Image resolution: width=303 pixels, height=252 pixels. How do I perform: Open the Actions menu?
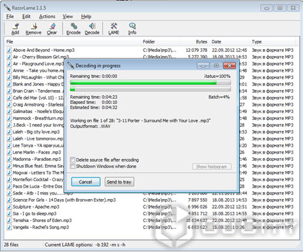tap(47, 17)
